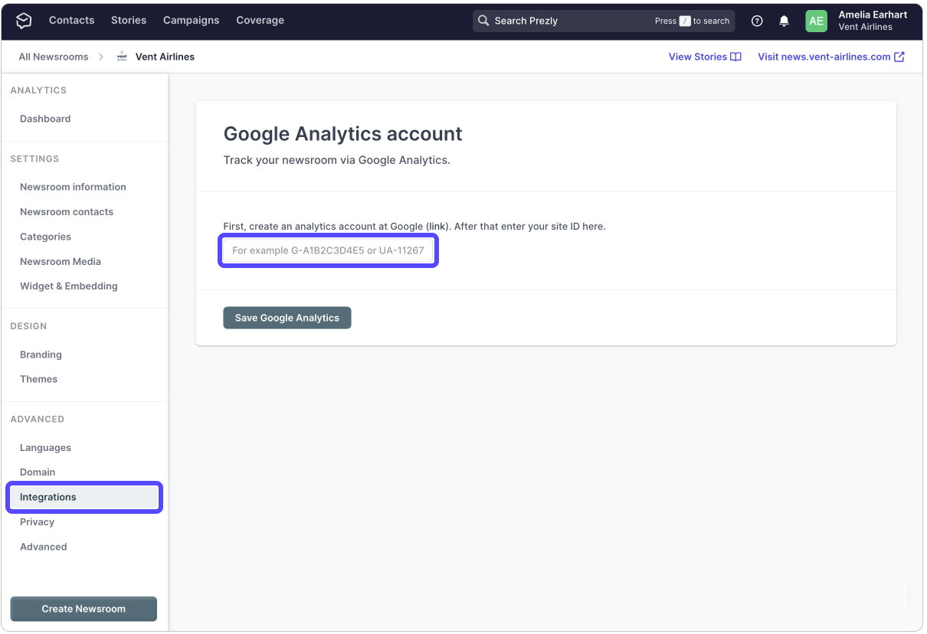Screen dimensions: 927x634
Task: Select Categories in the sidebar
Action: (x=45, y=237)
